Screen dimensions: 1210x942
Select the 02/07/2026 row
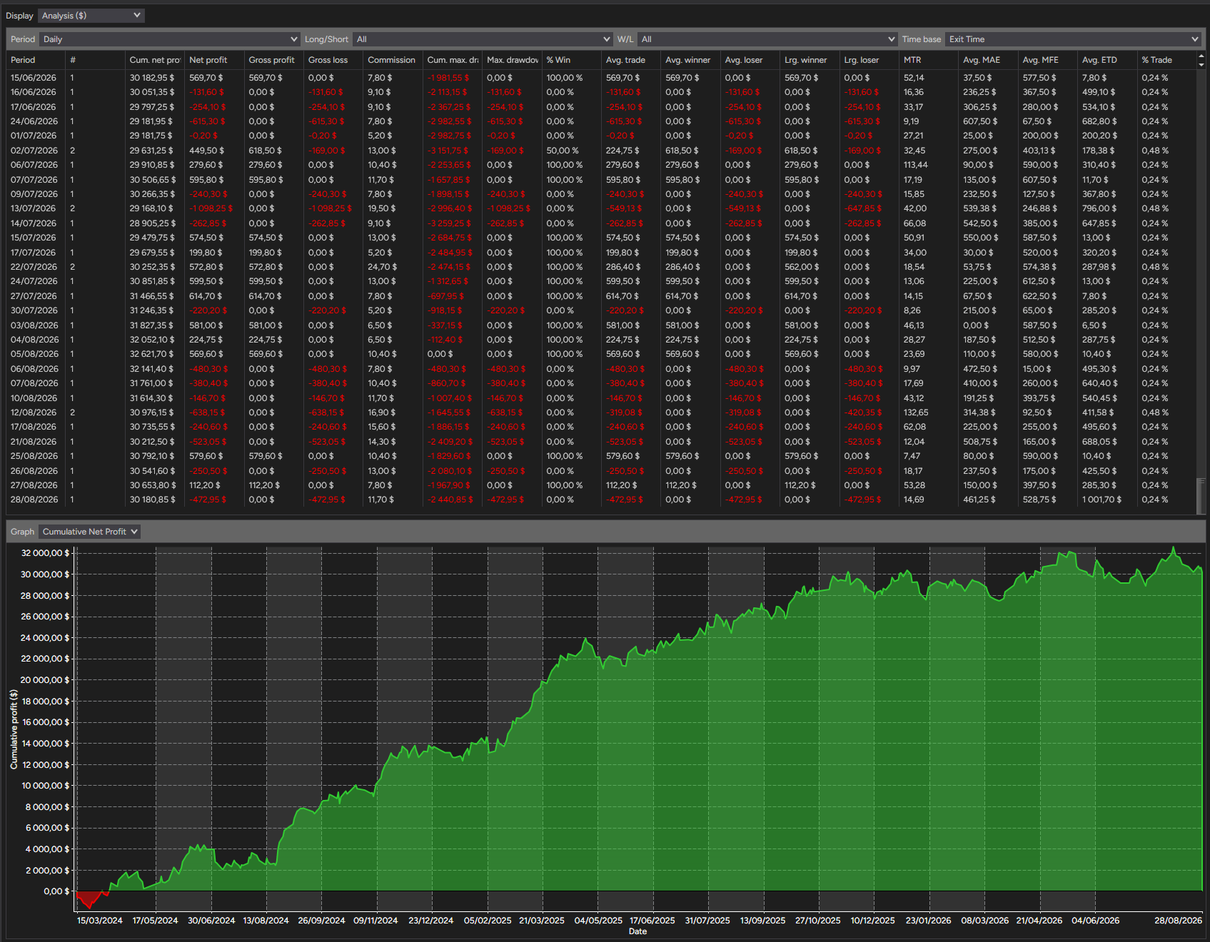pyautogui.click(x=601, y=151)
